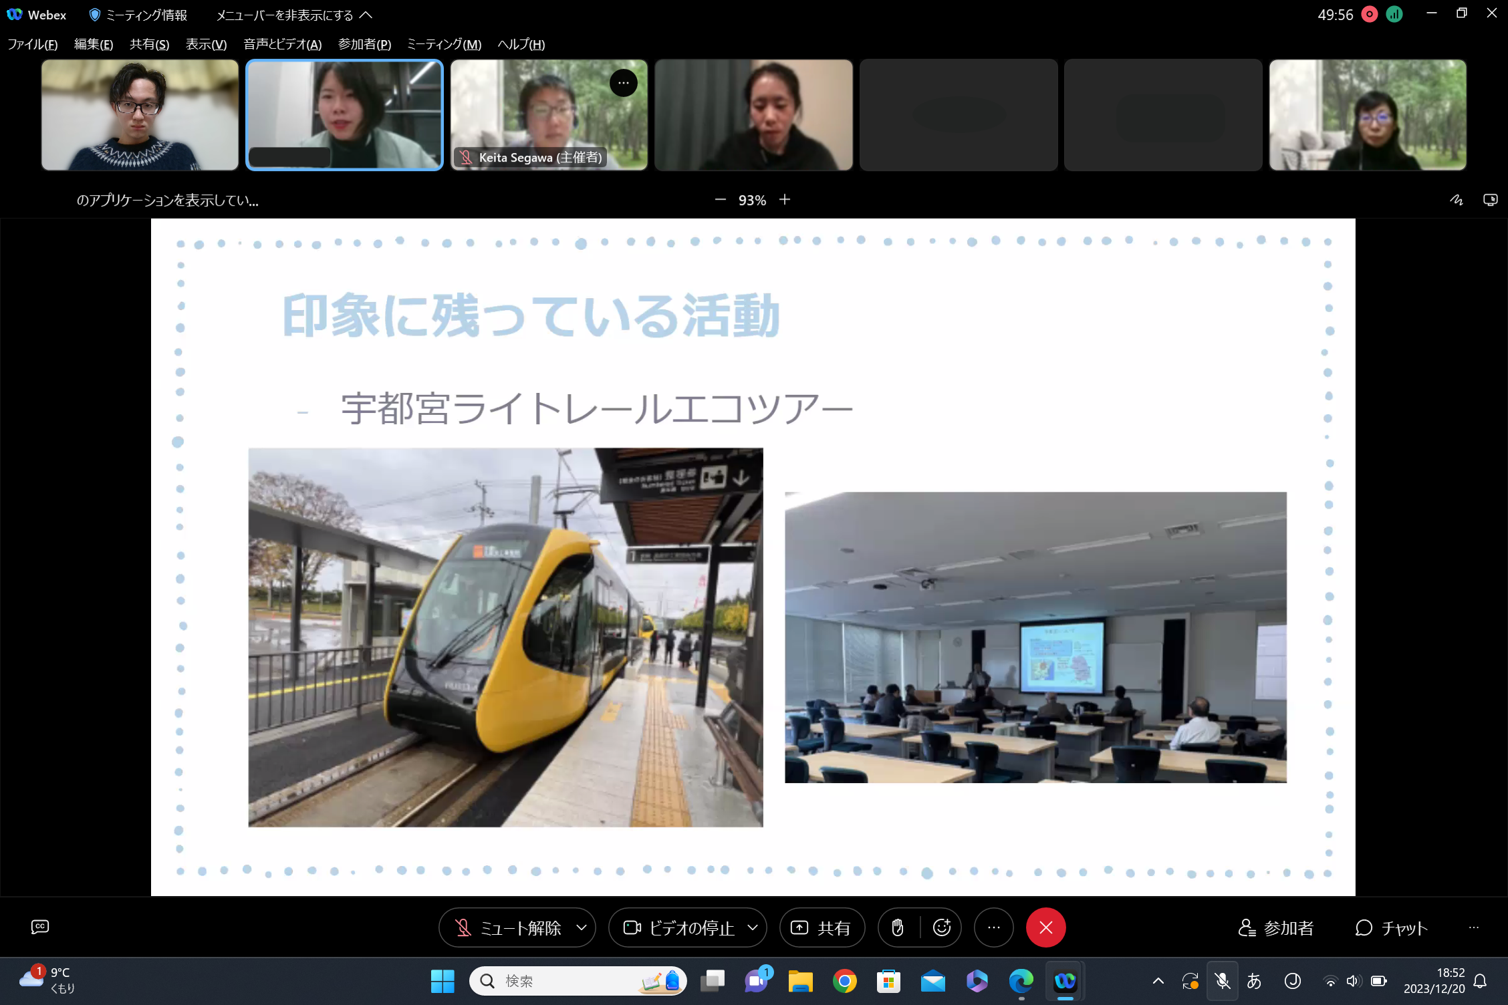
Task: Toggle the 参加者 participants panel
Action: click(x=1276, y=927)
